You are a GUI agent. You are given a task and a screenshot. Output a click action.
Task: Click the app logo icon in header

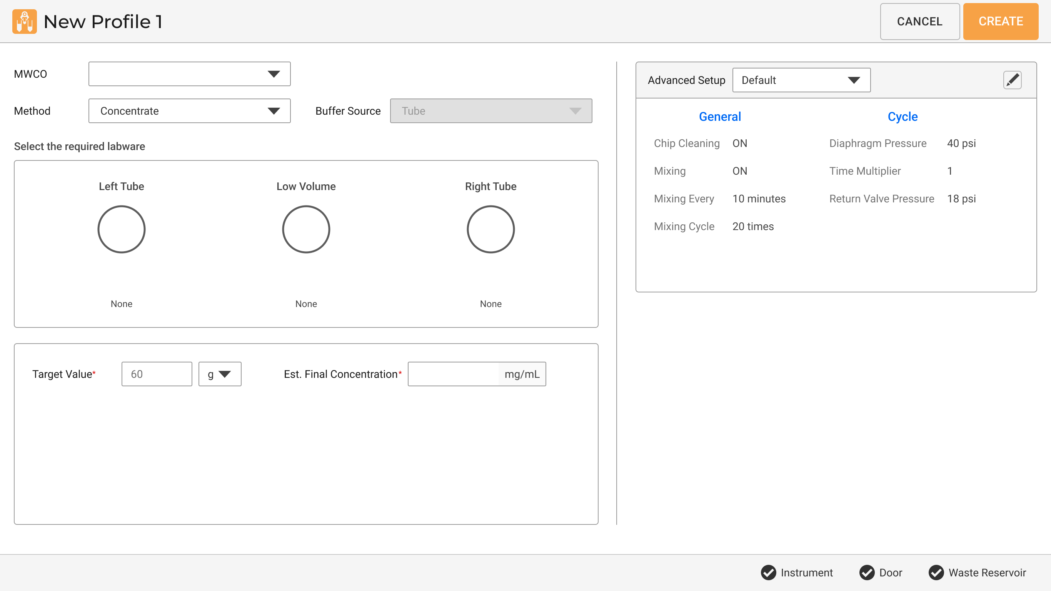pyautogui.click(x=24, y=21)
